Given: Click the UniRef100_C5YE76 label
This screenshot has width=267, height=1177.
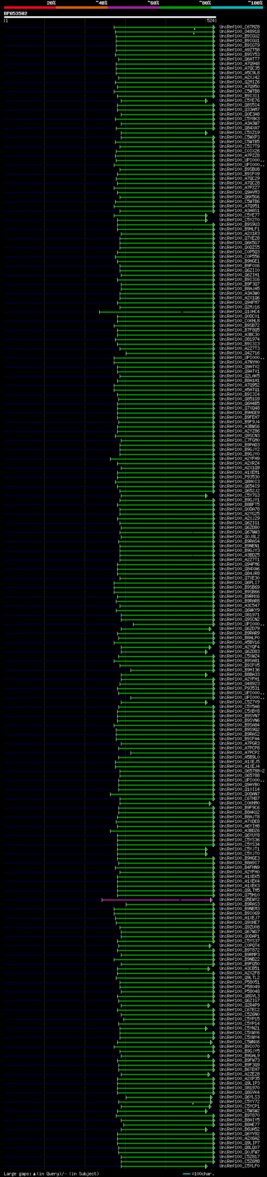Looking at the screenshot, I should [x=239, y=101].
